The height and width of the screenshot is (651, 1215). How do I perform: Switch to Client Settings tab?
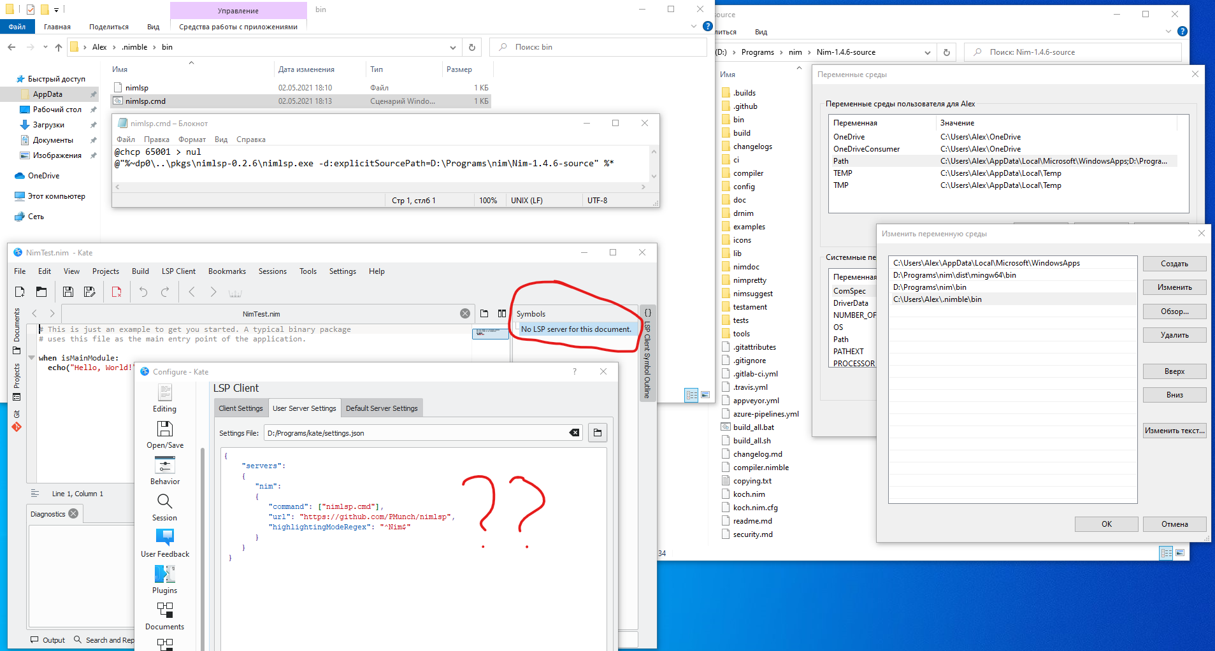(241, 408)
